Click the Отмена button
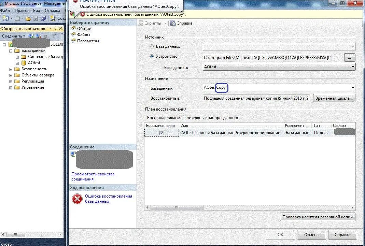The image size is (365, 246). (x=311, y=235)
